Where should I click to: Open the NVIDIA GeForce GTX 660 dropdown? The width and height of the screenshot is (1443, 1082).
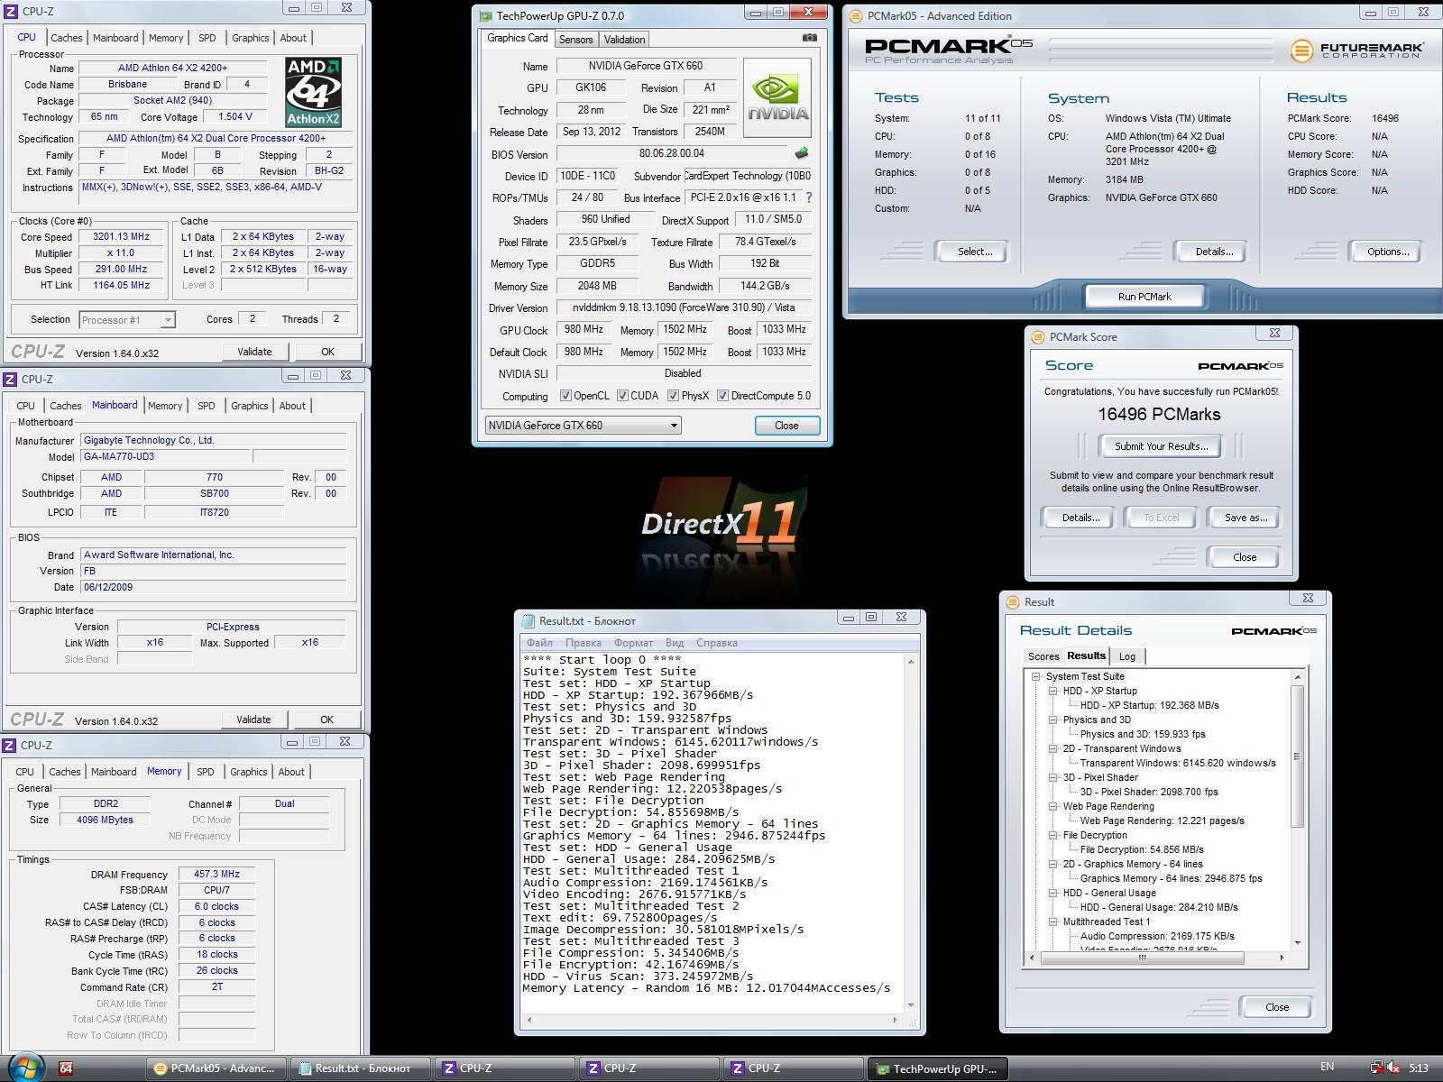point(583,426)
